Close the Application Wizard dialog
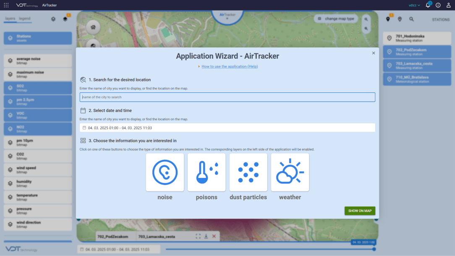The height and width of the screenshot is (256, 455). [374, 53]
